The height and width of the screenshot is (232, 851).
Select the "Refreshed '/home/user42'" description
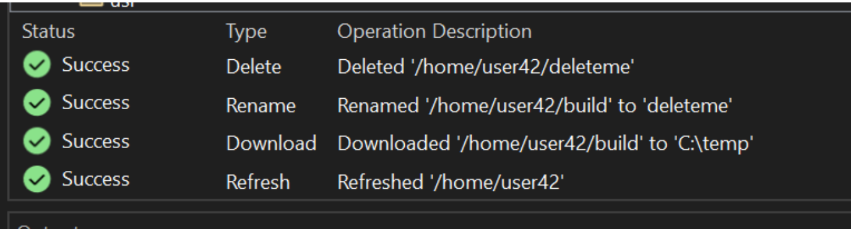point(451,182)
